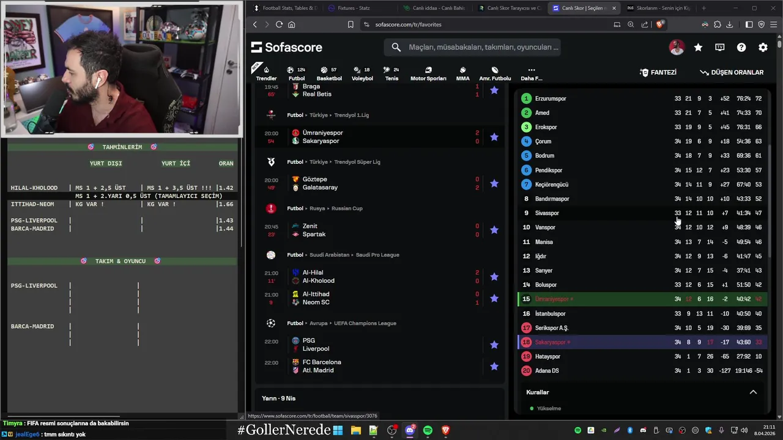This screenshot has height=440, width=783.
Task: Toggle favorite star for PSG vs Liverpool
Action: [494, 345]
